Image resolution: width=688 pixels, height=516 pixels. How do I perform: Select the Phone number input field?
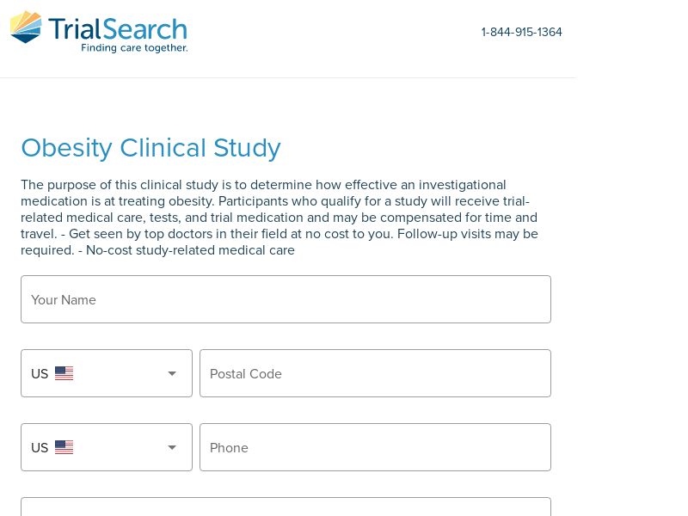(375, 447)
